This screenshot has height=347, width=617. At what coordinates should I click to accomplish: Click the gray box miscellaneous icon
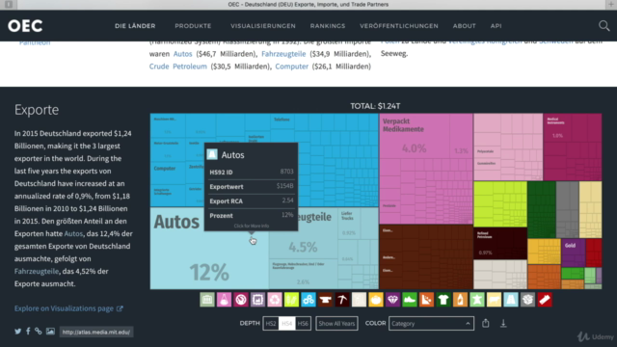[x=528, y=300]
